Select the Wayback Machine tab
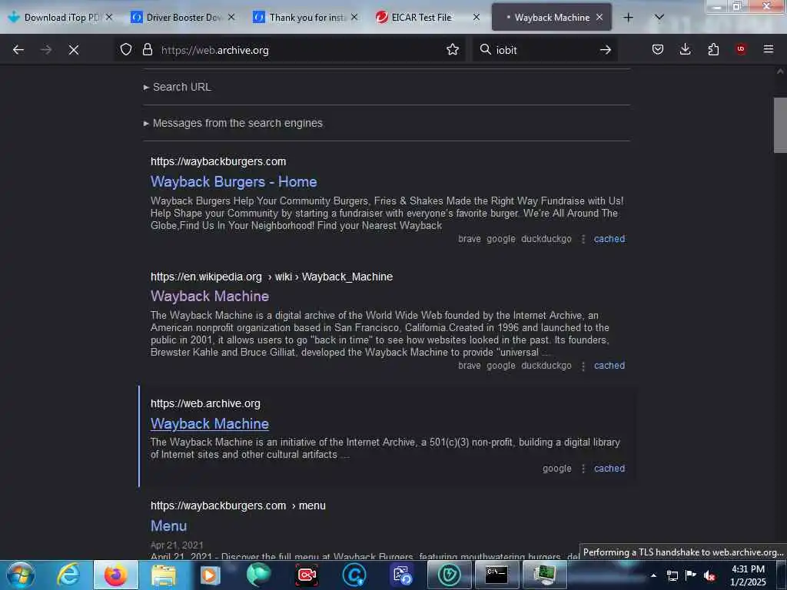 (551, 18)
